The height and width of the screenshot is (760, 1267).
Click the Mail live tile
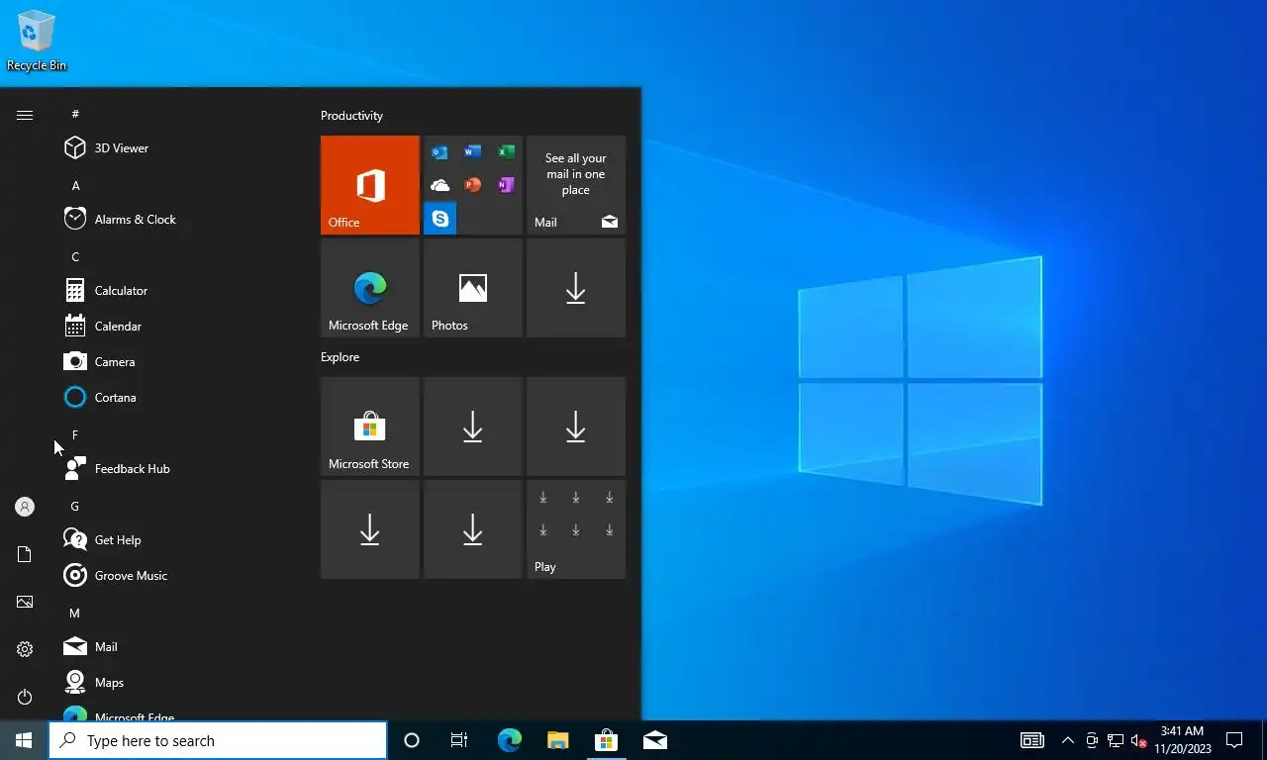pos(576,185)
